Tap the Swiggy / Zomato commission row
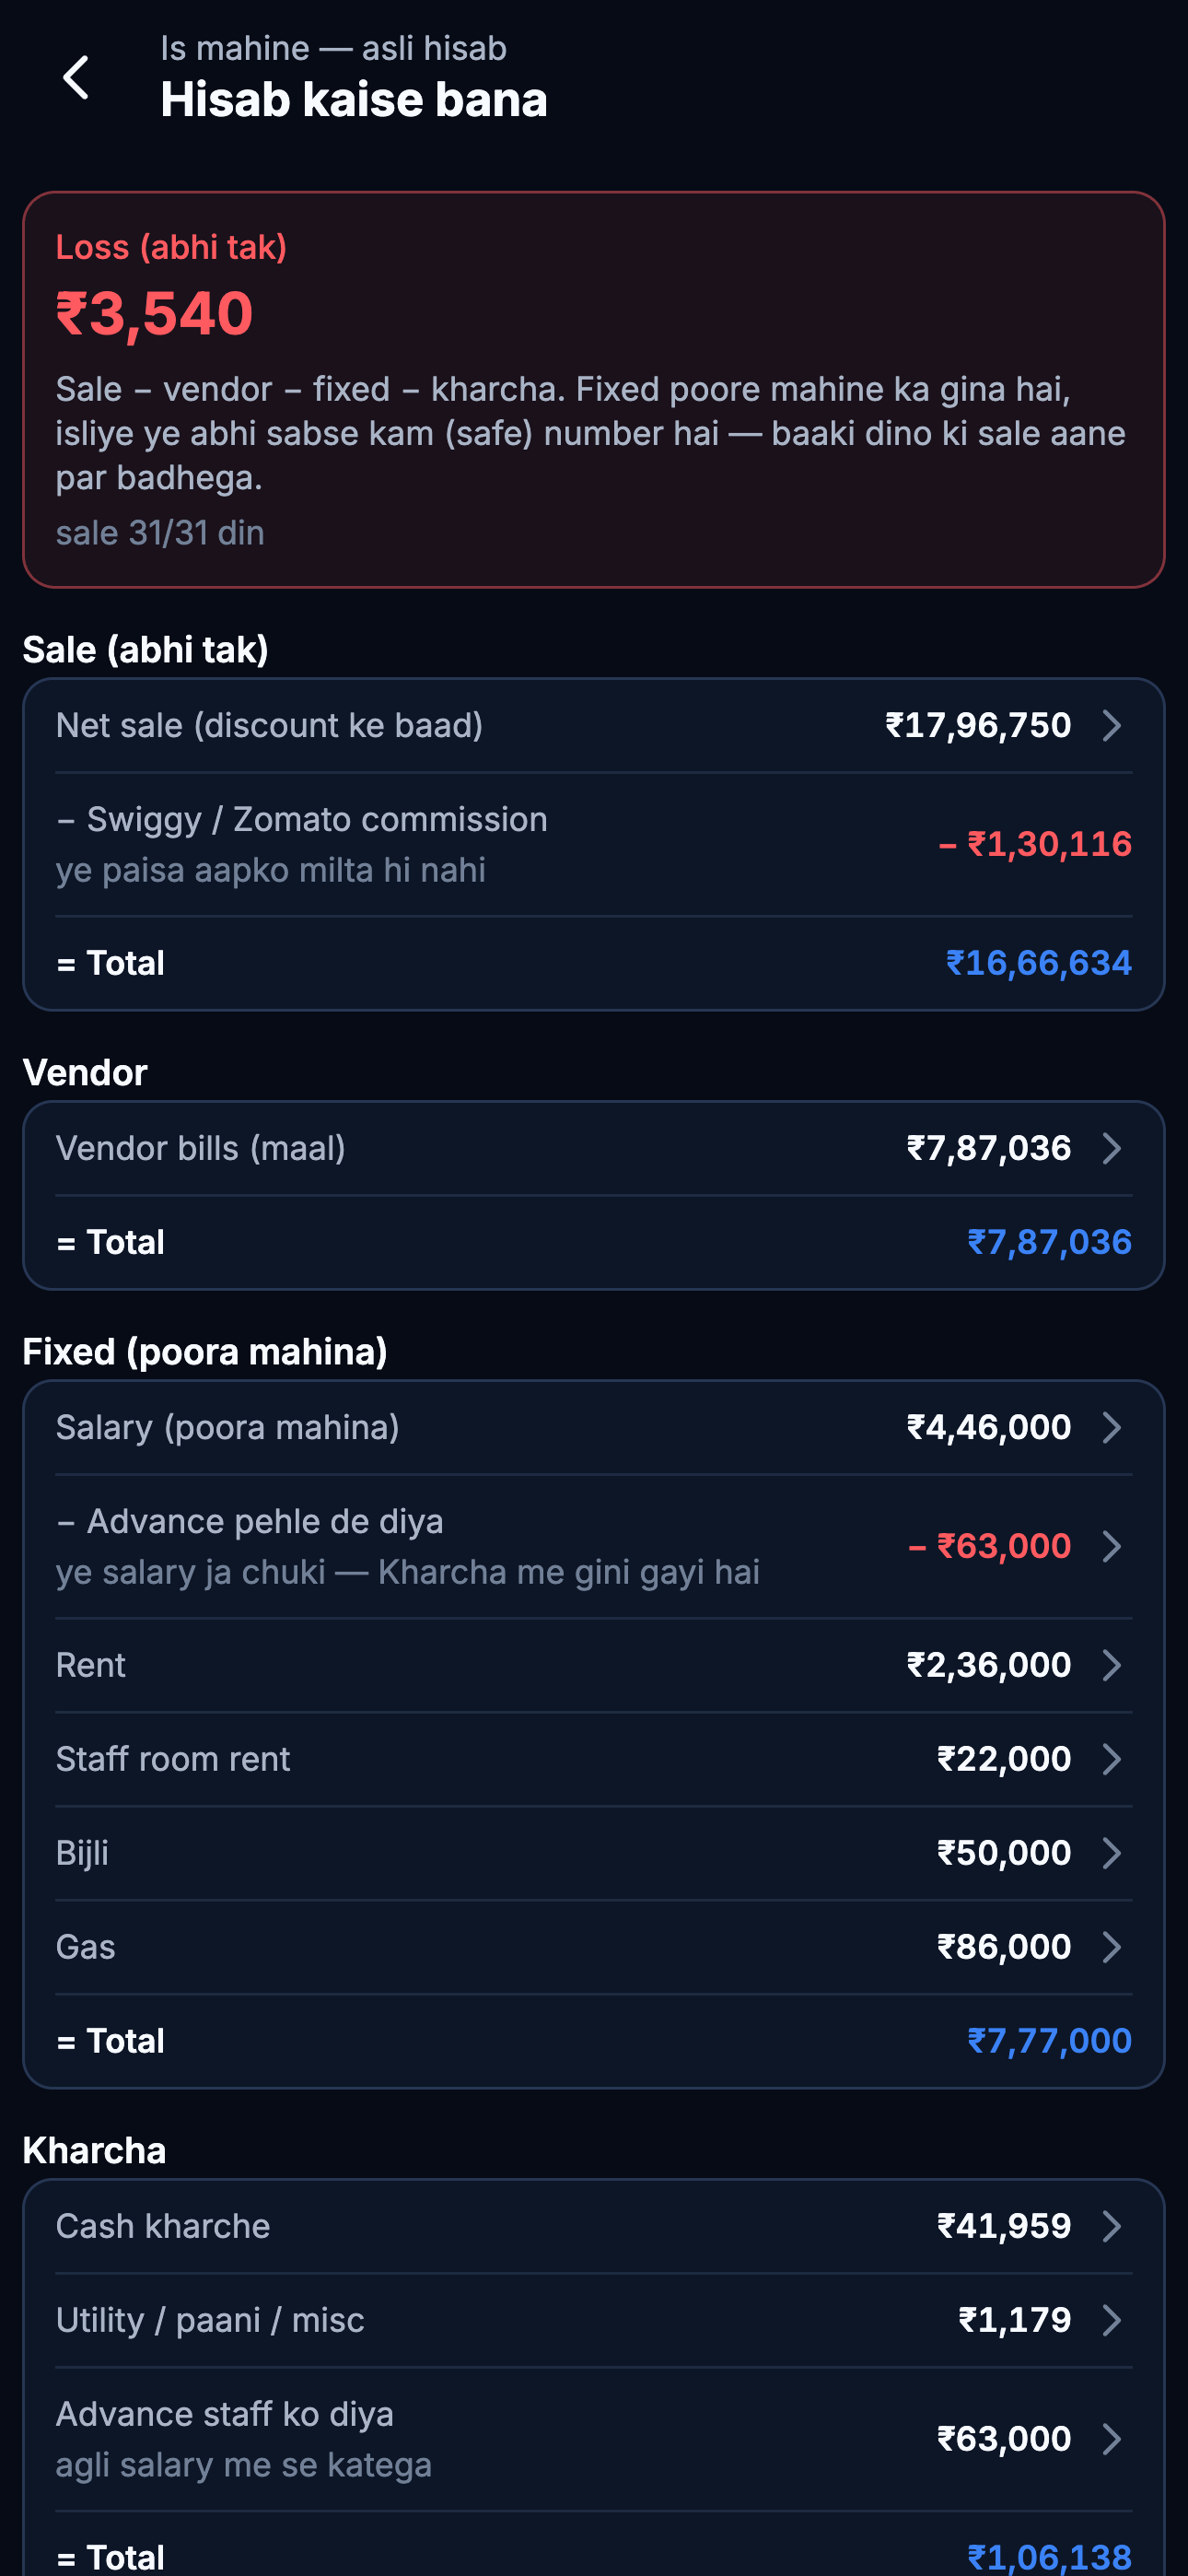1188x2576 pixels. 594,844
